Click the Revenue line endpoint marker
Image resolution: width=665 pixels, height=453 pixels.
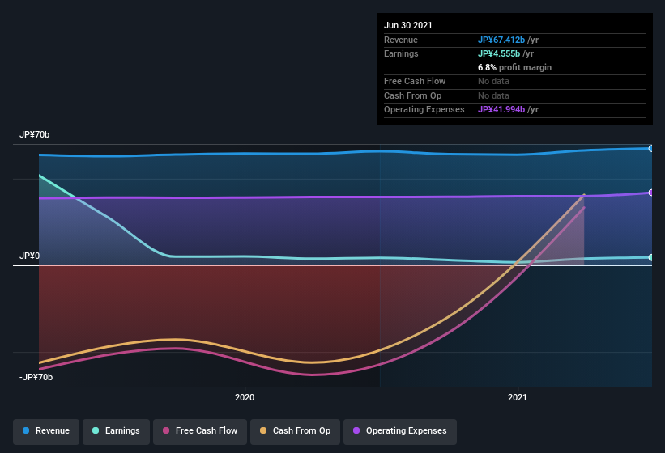(651, 149)
